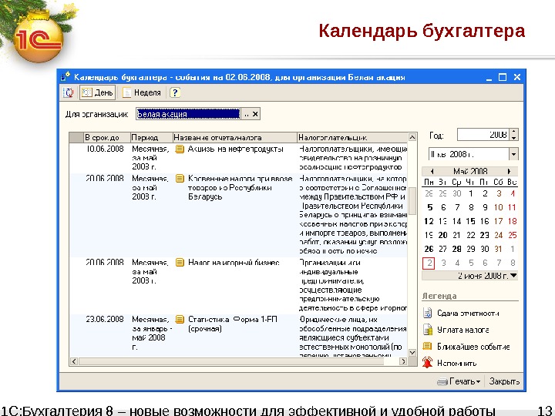Select Налог на игорный бизнес text

click(234, 263)
